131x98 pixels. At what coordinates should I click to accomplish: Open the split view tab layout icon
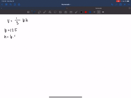click(x=130, y=8)
